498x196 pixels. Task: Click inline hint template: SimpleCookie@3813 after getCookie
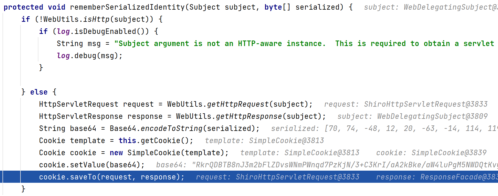coord(264,141)
